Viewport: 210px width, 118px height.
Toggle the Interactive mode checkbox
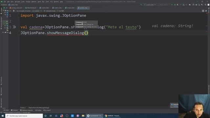[x=45, y=11]
